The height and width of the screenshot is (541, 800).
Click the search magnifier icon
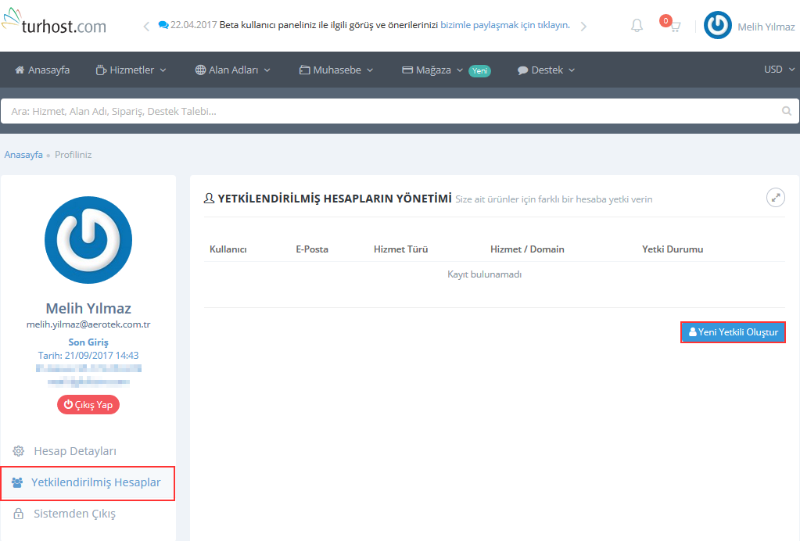pyautogui.click(x=787, y=112)
